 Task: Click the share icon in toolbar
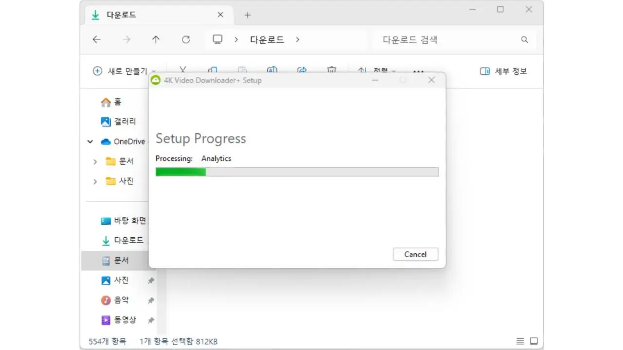point(302,70)
